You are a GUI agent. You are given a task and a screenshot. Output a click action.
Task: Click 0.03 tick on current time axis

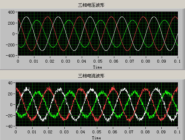point(64,132)
